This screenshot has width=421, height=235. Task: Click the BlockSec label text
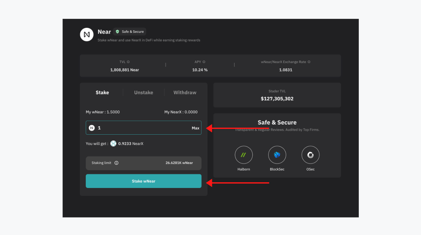[277, 169]
